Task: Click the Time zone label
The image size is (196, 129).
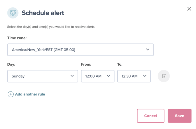Action: [17, 38]
